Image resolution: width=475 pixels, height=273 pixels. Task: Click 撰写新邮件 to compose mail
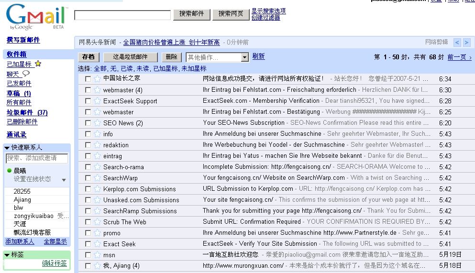23,40
